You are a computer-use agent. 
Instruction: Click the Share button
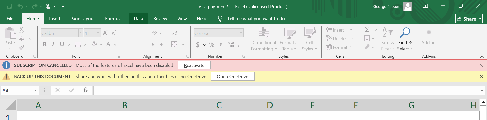click(469, 19)
